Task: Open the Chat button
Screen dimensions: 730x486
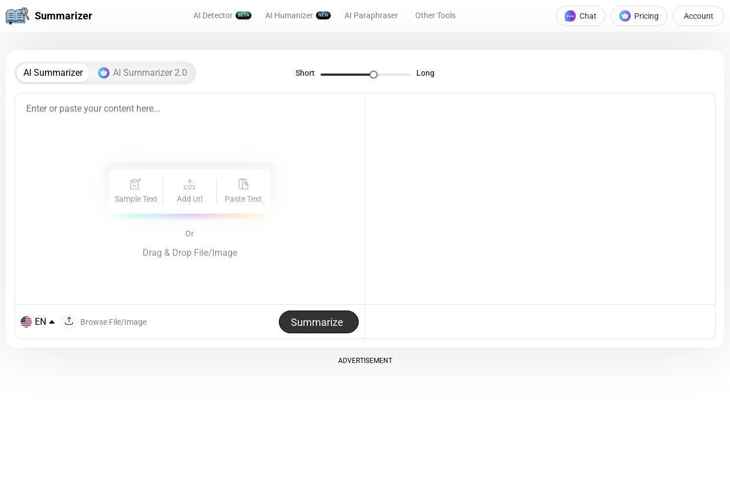Action: 581,16
